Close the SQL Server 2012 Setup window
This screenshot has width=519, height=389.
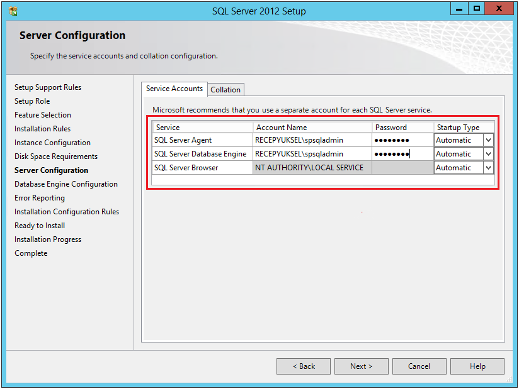(x=499, y=9)
